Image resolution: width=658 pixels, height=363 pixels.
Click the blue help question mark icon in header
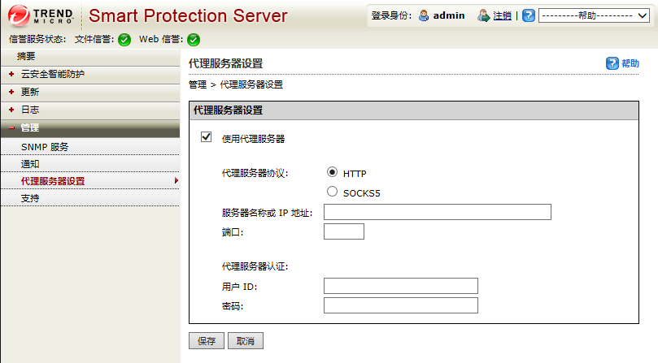click(529, 15)
